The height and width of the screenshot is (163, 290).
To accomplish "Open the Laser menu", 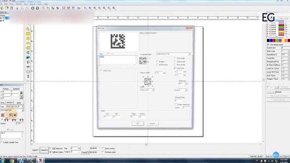I will 39,4.
